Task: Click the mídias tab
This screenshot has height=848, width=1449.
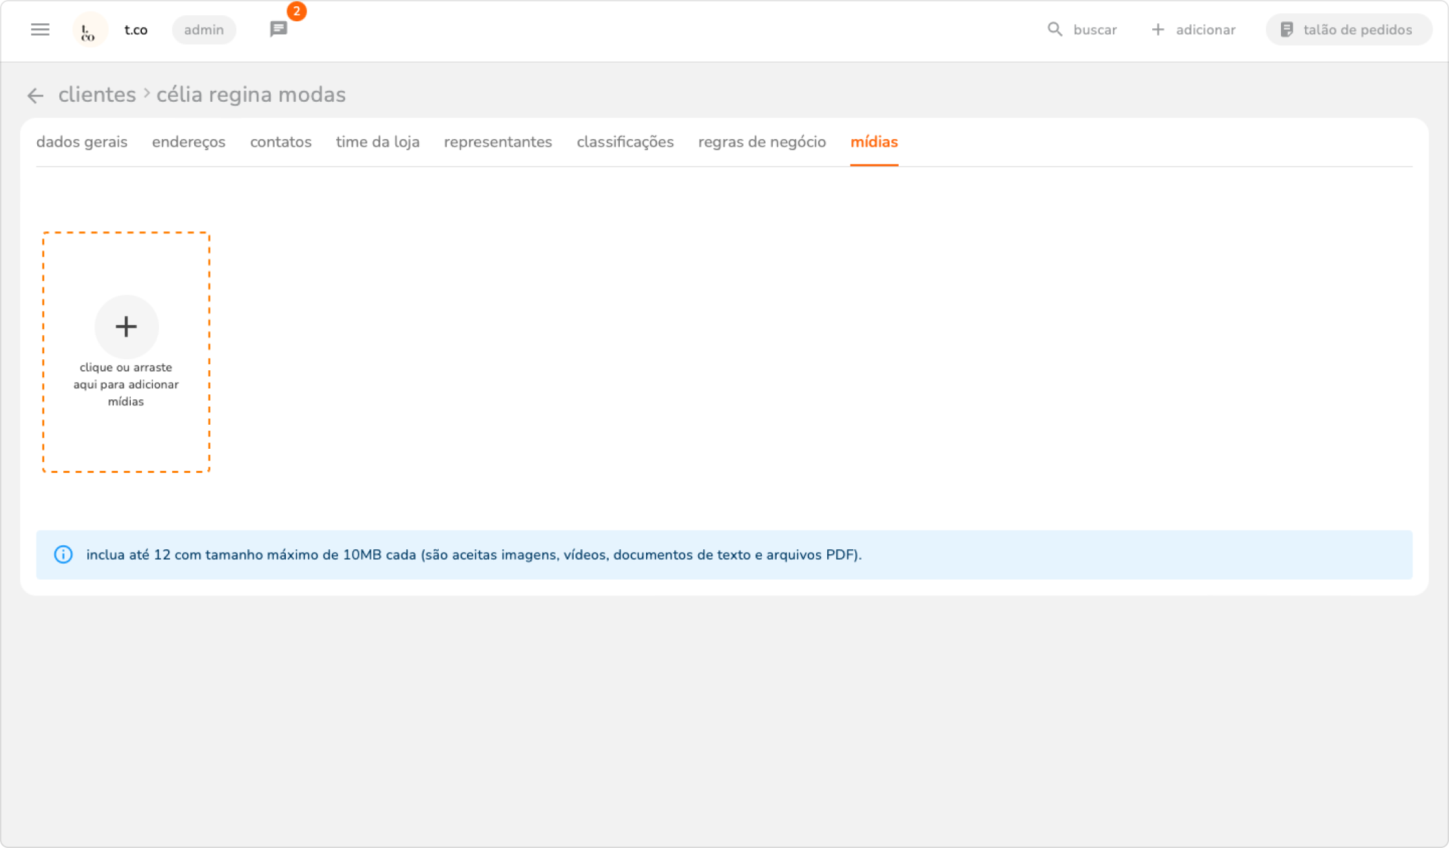Action: click(x=874, y=142)
